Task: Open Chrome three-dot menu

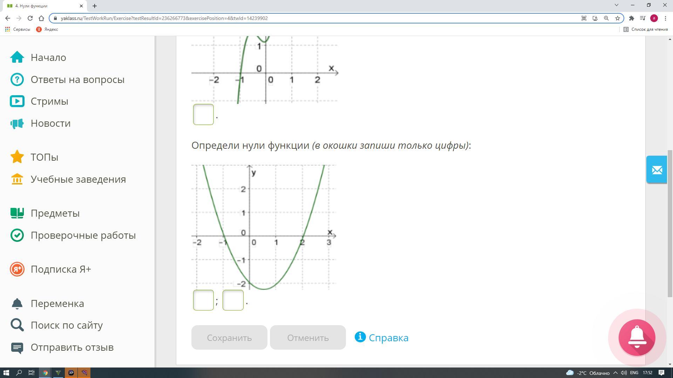Action: click(x=665, y=18)
